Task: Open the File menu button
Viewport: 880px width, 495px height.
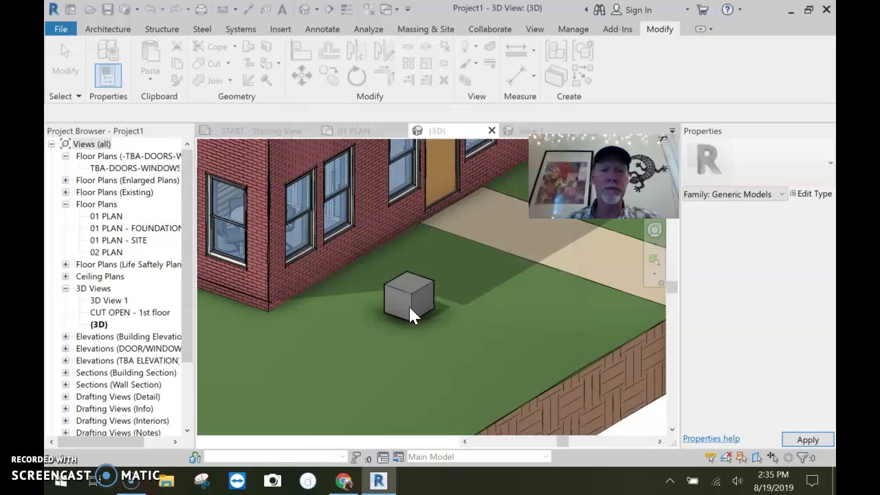Action: (61, 29)
